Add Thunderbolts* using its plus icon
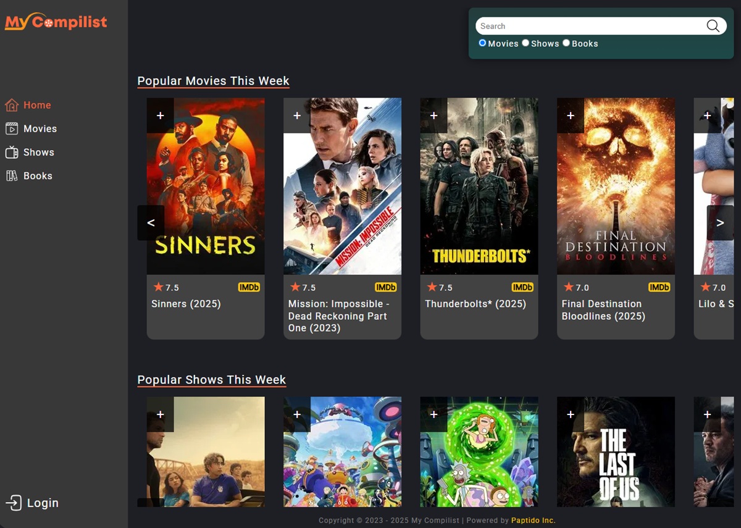 (433, 115)
